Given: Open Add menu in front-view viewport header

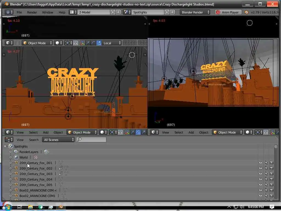Looking at the screenshot, I should point(46,132).
